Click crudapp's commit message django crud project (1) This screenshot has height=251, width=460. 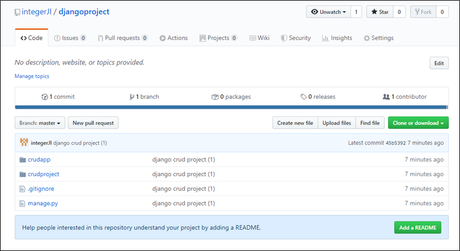tap(183, 160)
